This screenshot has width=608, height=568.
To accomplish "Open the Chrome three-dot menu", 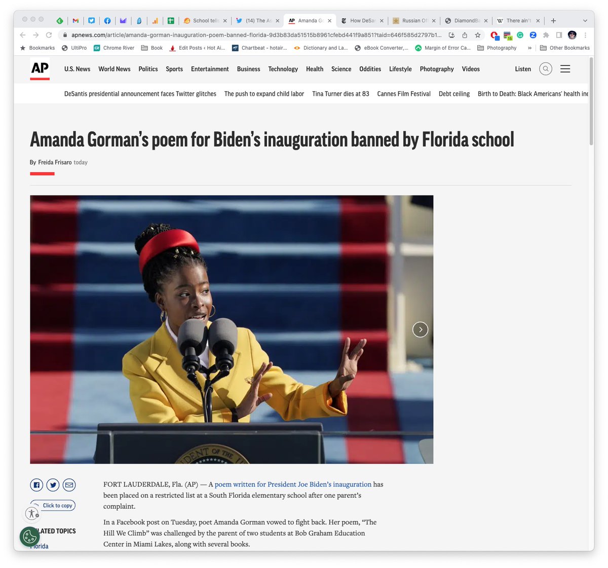I will tap(585, 35).
